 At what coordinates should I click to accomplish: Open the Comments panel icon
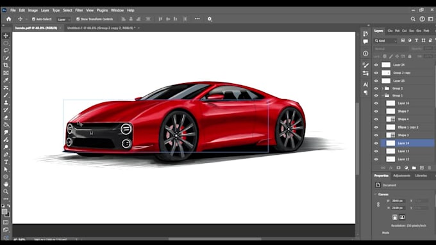coord(365,42)
